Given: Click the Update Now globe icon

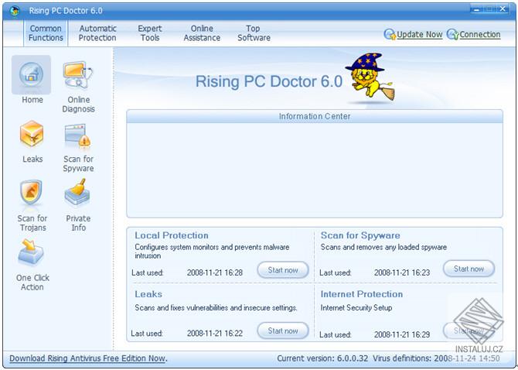Looking at the screenshot, I should pos(390,34).
